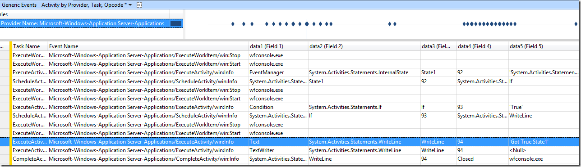This screenshot has height=167, width=581.
Task: Click the data2 (Field 2) column header
Action: pos(364,46)
